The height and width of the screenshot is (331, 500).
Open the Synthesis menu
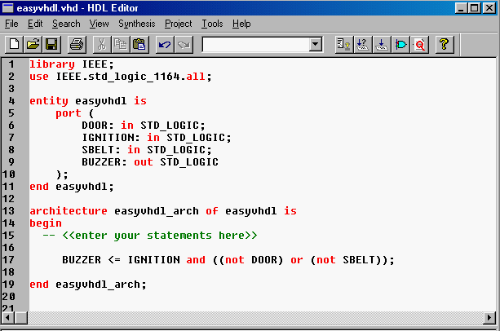click(x=136, y=24)
